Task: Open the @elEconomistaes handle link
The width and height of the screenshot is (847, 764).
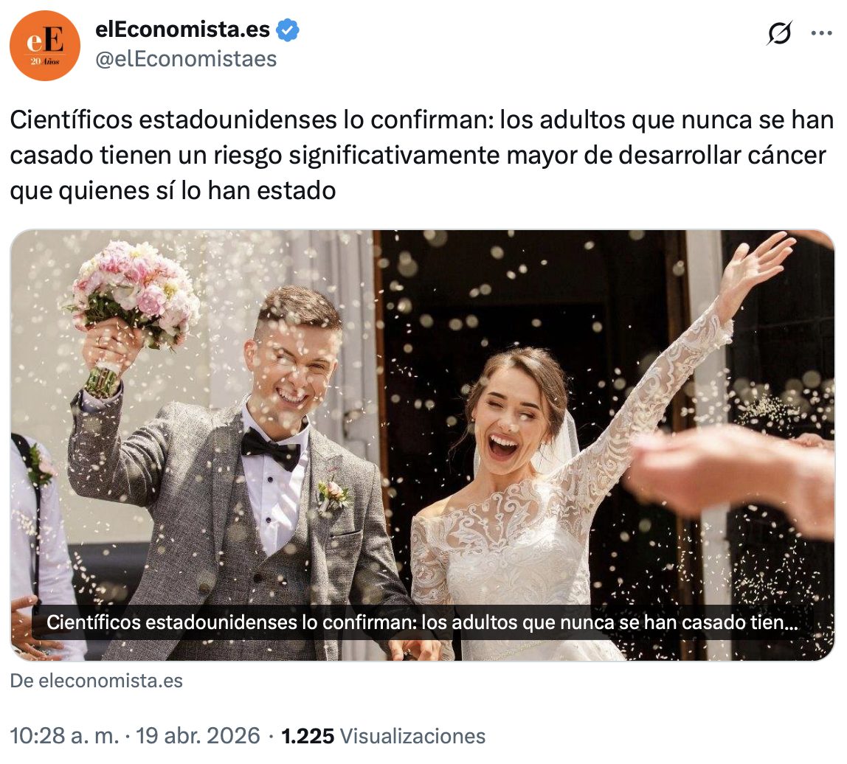Action: pos(186,59)
